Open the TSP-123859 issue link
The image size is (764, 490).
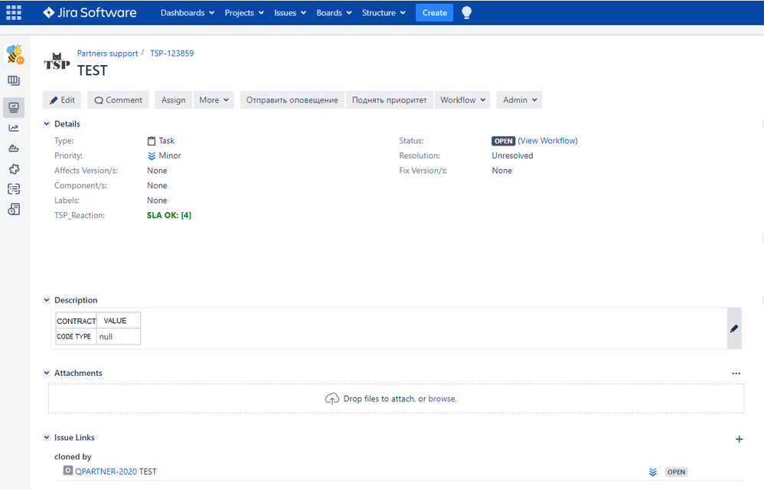pos(172,53)
